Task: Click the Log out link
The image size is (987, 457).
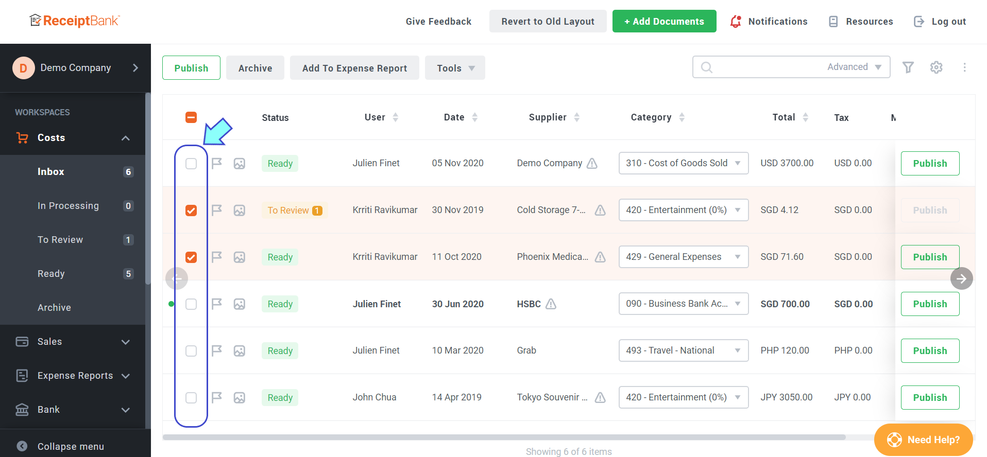Action: (940, 21)
